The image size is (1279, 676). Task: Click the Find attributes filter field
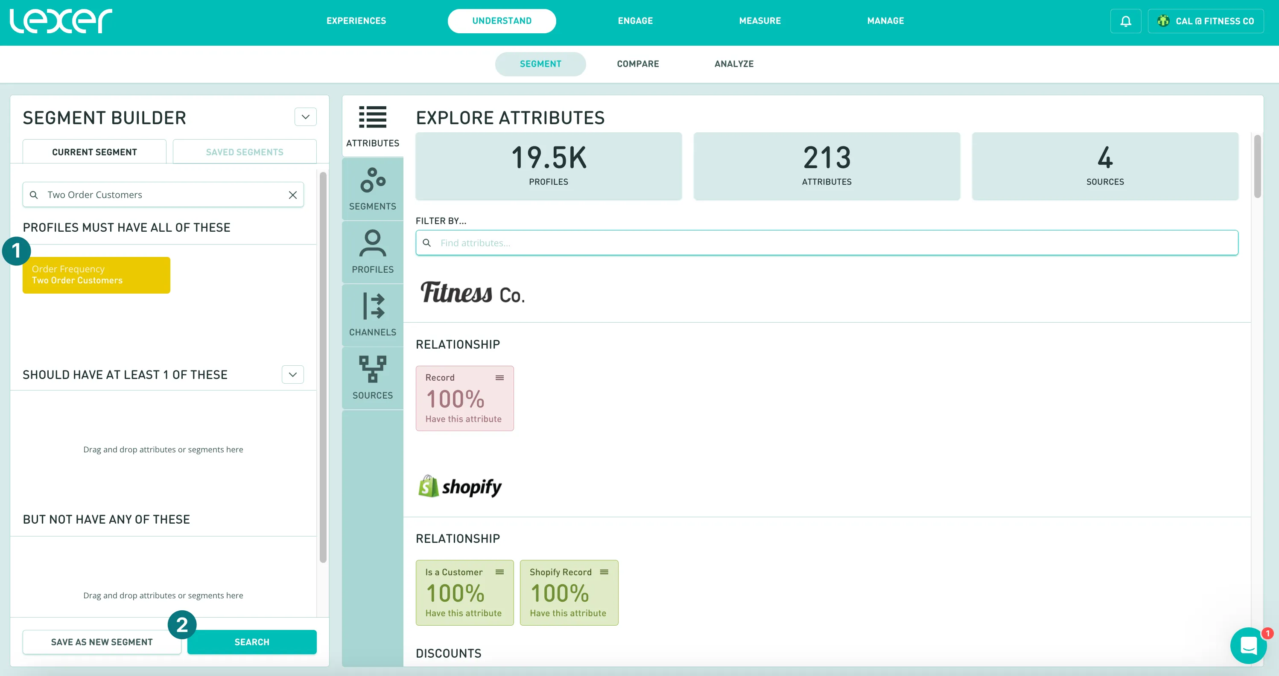pos(826,243)
